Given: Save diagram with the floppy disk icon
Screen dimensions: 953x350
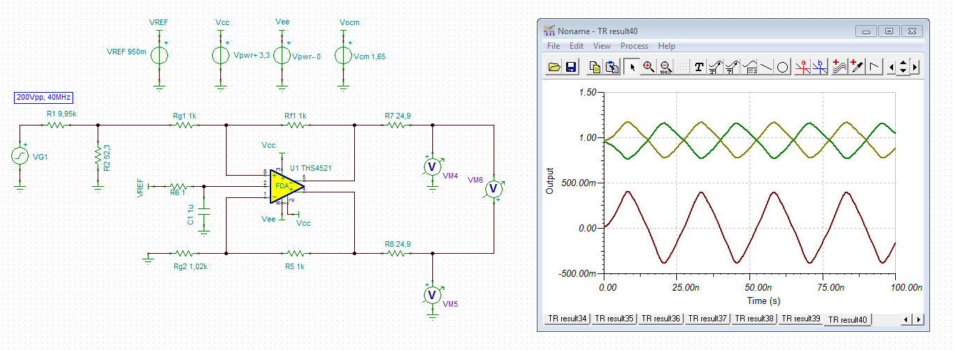Looking at the screenshot, I should point(570,67).
